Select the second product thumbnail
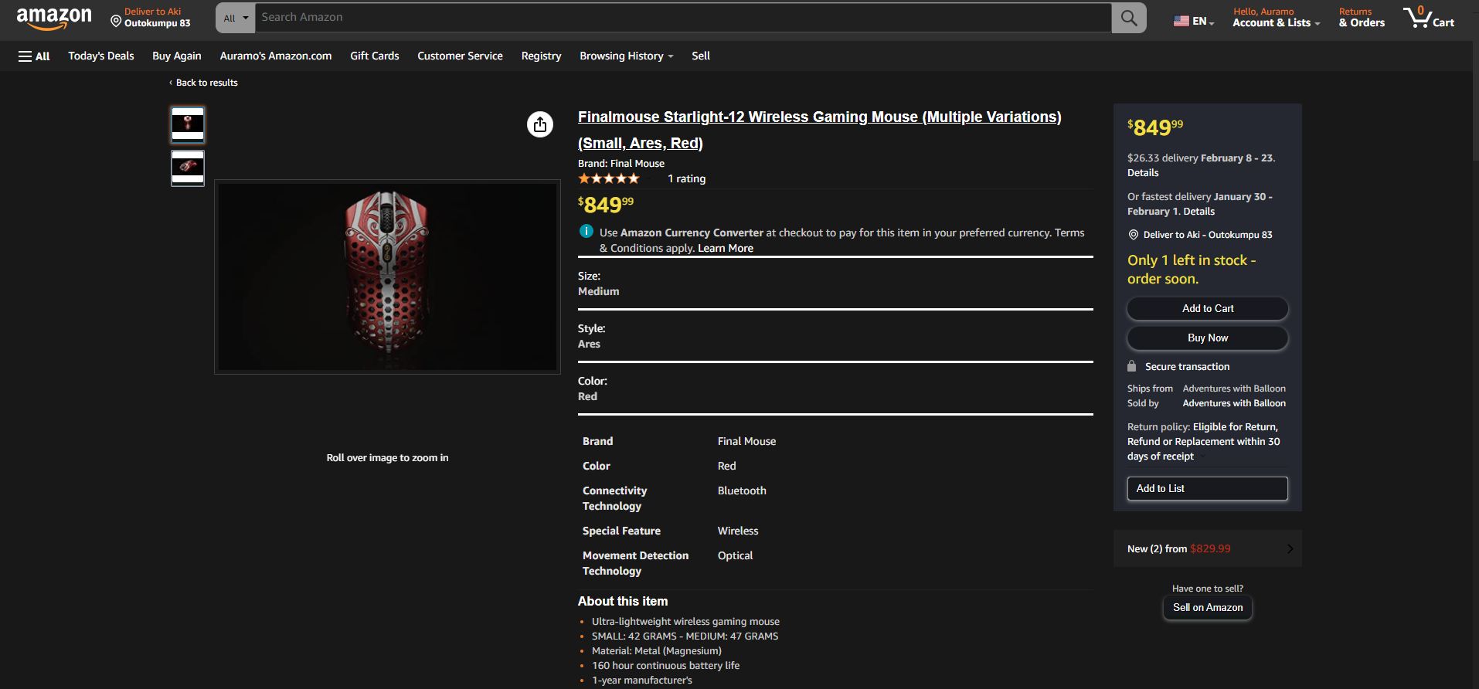Screen dimensions: 1479x689 tap(188, 168)
